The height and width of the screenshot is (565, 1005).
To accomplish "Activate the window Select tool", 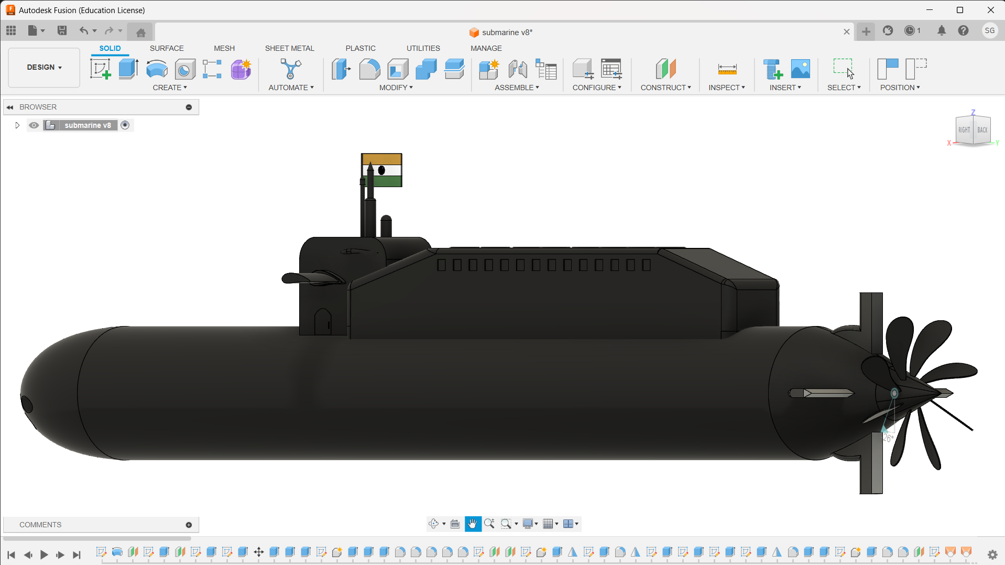I will point(844,69).
